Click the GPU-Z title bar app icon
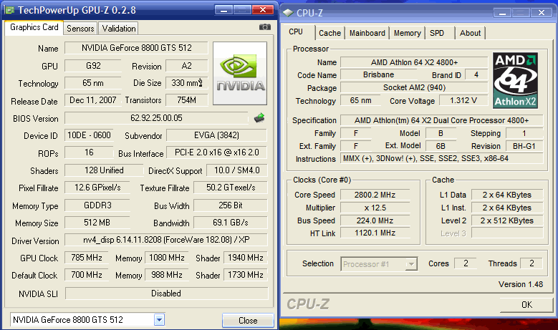Screen dimensions: 558x330 pyautogui.click(x=9, y=10)
